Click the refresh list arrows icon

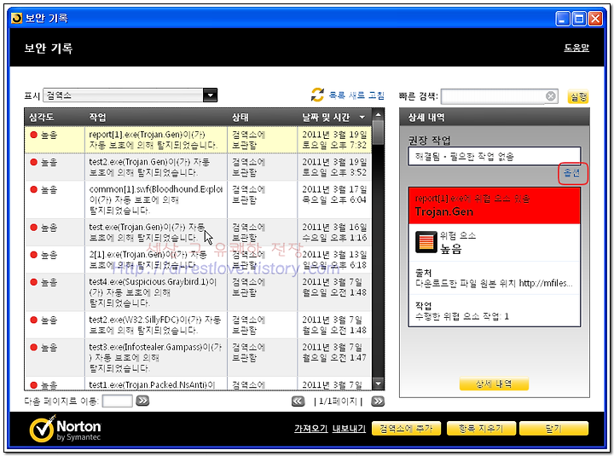tap(317, 95)
